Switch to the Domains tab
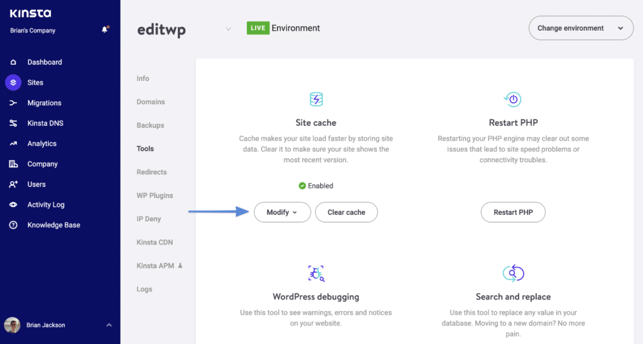The height and width of the screenshot is (344, 643). point(151,102)
